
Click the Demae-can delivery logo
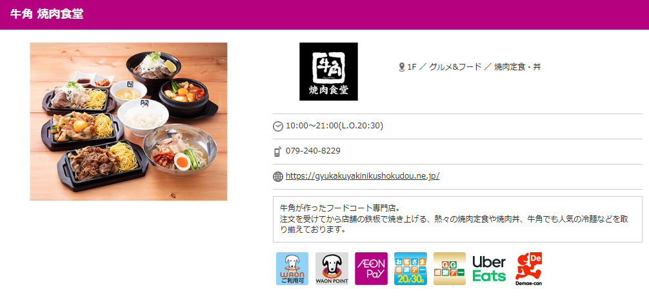(528, 269)
